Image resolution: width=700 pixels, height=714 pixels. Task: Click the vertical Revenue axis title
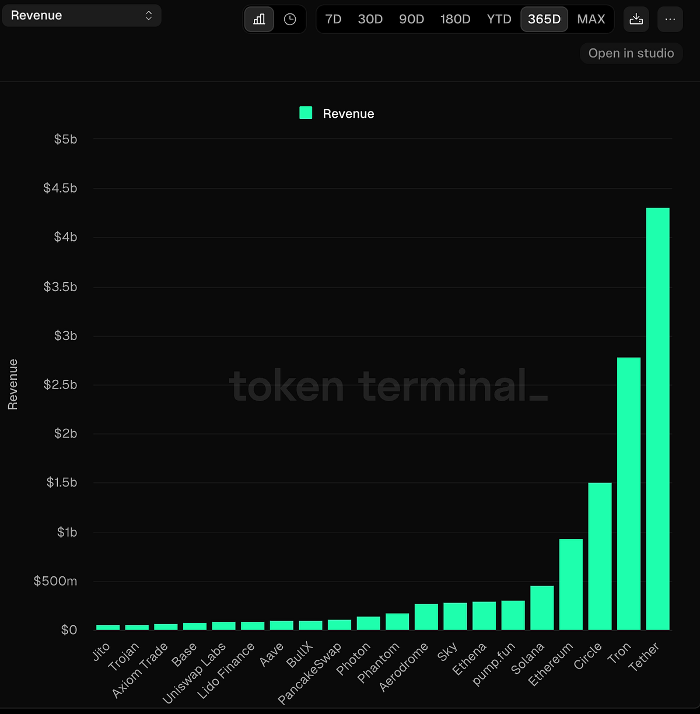[x=12, y=384]
